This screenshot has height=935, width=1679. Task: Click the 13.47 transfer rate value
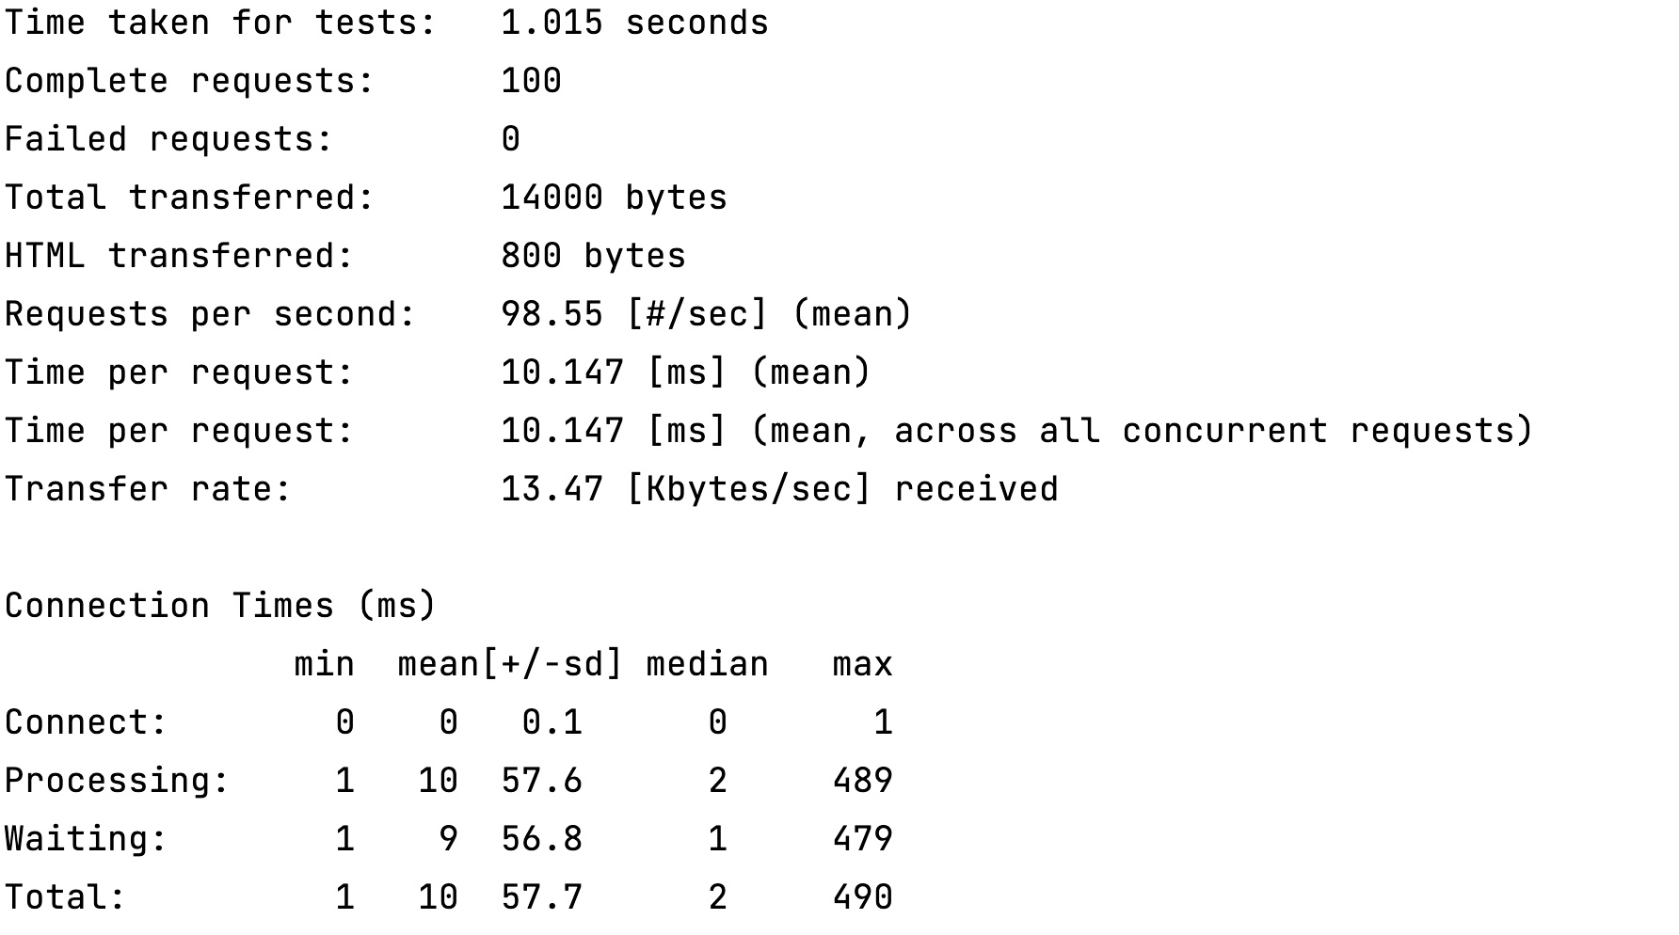(x=552, y=489)
